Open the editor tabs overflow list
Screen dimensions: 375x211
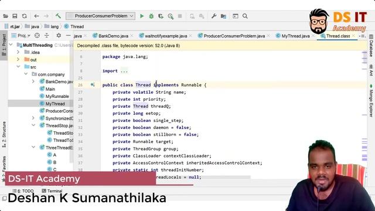click(362, 36)
